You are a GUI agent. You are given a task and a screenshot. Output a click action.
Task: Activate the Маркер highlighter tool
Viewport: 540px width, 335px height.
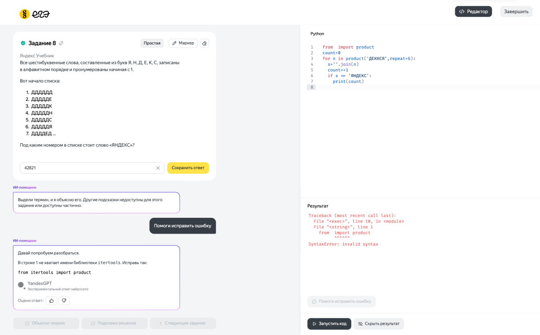tap(183, 43)
